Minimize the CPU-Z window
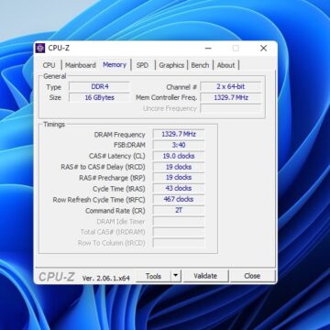This screenshot has height=330, width=330. 208,49
